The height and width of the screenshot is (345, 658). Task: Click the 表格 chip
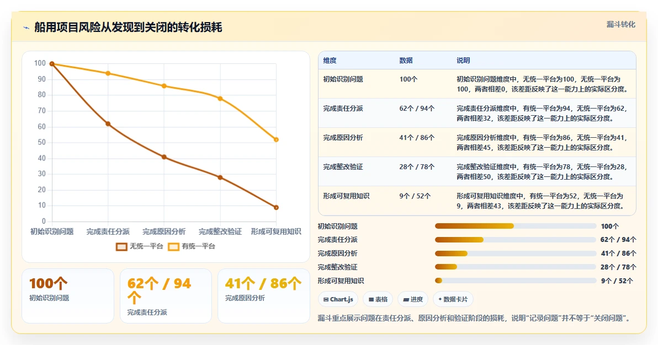378,299
